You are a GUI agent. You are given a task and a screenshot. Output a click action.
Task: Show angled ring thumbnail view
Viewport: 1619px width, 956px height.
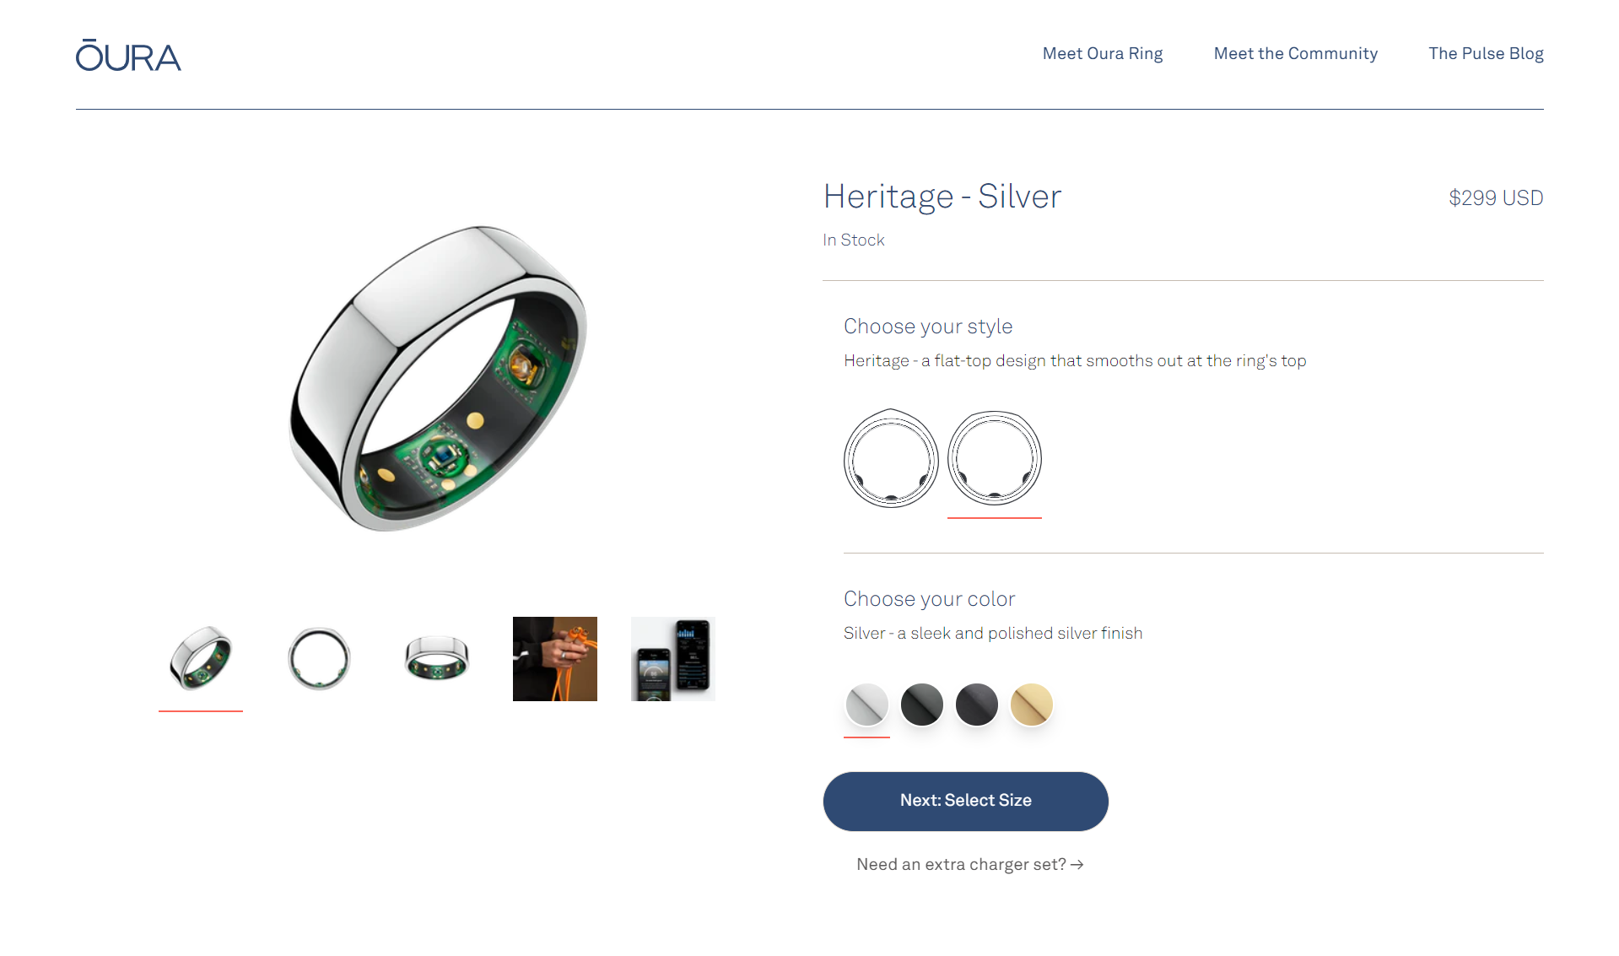[201, 659]
